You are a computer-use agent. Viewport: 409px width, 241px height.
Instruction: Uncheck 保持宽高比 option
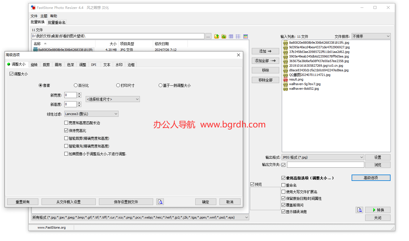(x=66, y=130)
